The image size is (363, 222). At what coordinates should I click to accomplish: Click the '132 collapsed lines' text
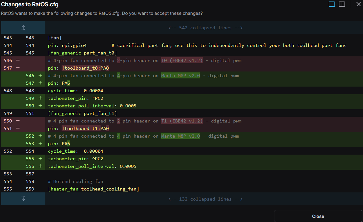[x=205, y=199]
